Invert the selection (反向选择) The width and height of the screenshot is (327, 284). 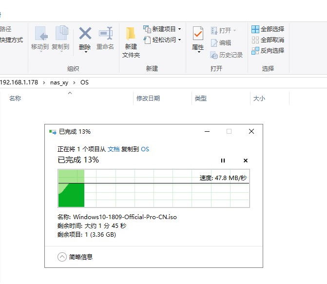268,51
